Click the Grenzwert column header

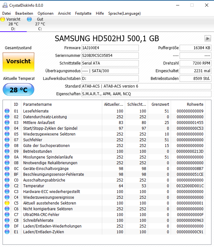[159, 104]
